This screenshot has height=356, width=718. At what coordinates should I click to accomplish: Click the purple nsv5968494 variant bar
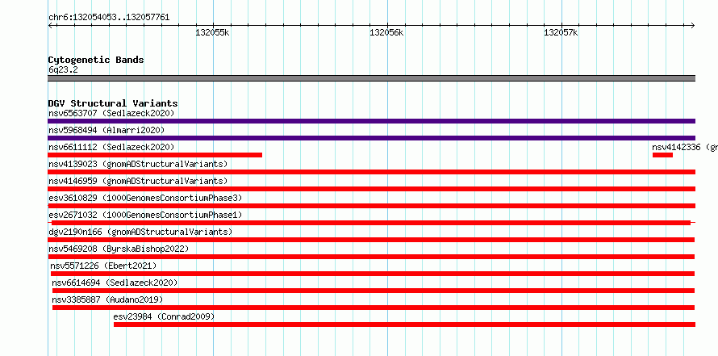click(371, 138)
